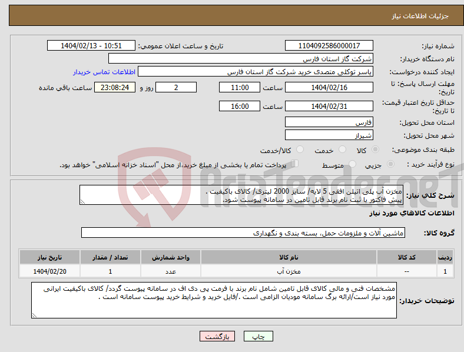
Task: Click the کد کالا column header
Action: click(407, 257)
